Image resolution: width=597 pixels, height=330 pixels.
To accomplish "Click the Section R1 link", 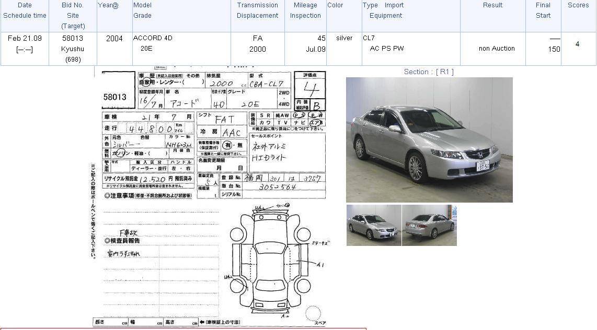I will tap(429, 72).
